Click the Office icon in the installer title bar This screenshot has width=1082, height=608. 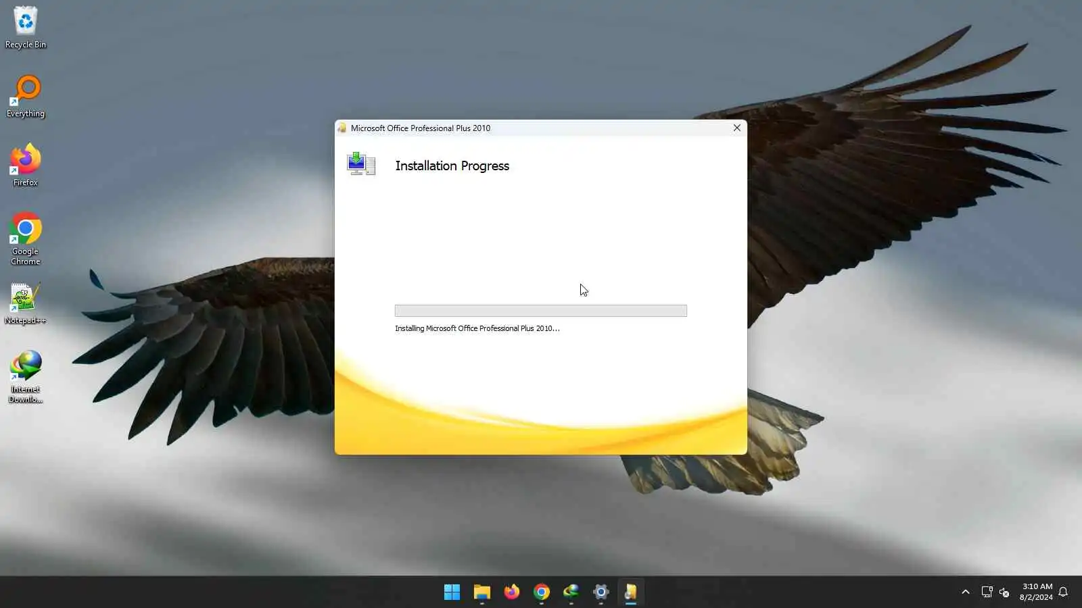click(342, 128)
